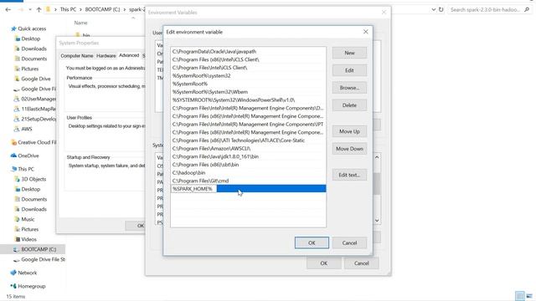Open address bar history dropdown
536x301 pixels.
(434, 9)
